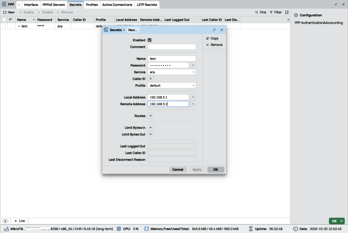Viewport: 348px width, 233px height.
Task: Select the test row checkbox
Action: [4, 26]
